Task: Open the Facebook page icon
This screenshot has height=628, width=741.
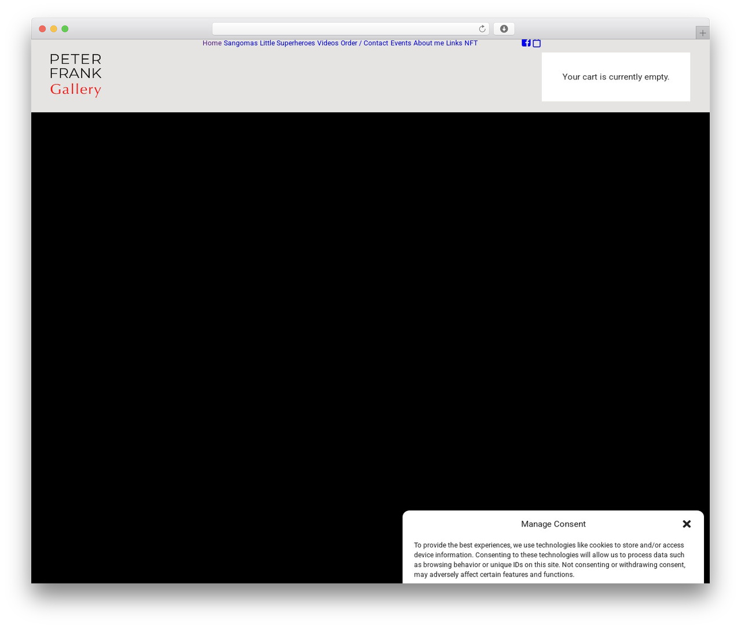Action: tap(526, 43)
